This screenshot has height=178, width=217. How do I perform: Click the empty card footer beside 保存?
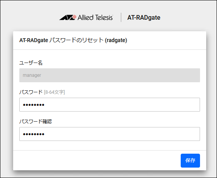97,161
